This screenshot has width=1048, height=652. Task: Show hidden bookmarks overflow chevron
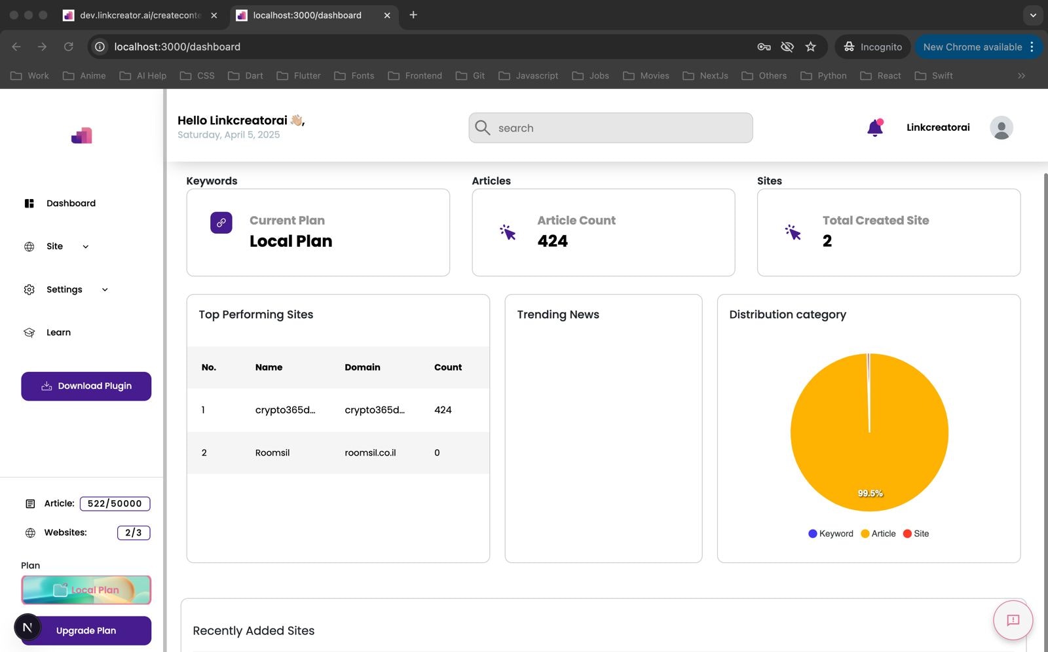(x=1021, y=76)
